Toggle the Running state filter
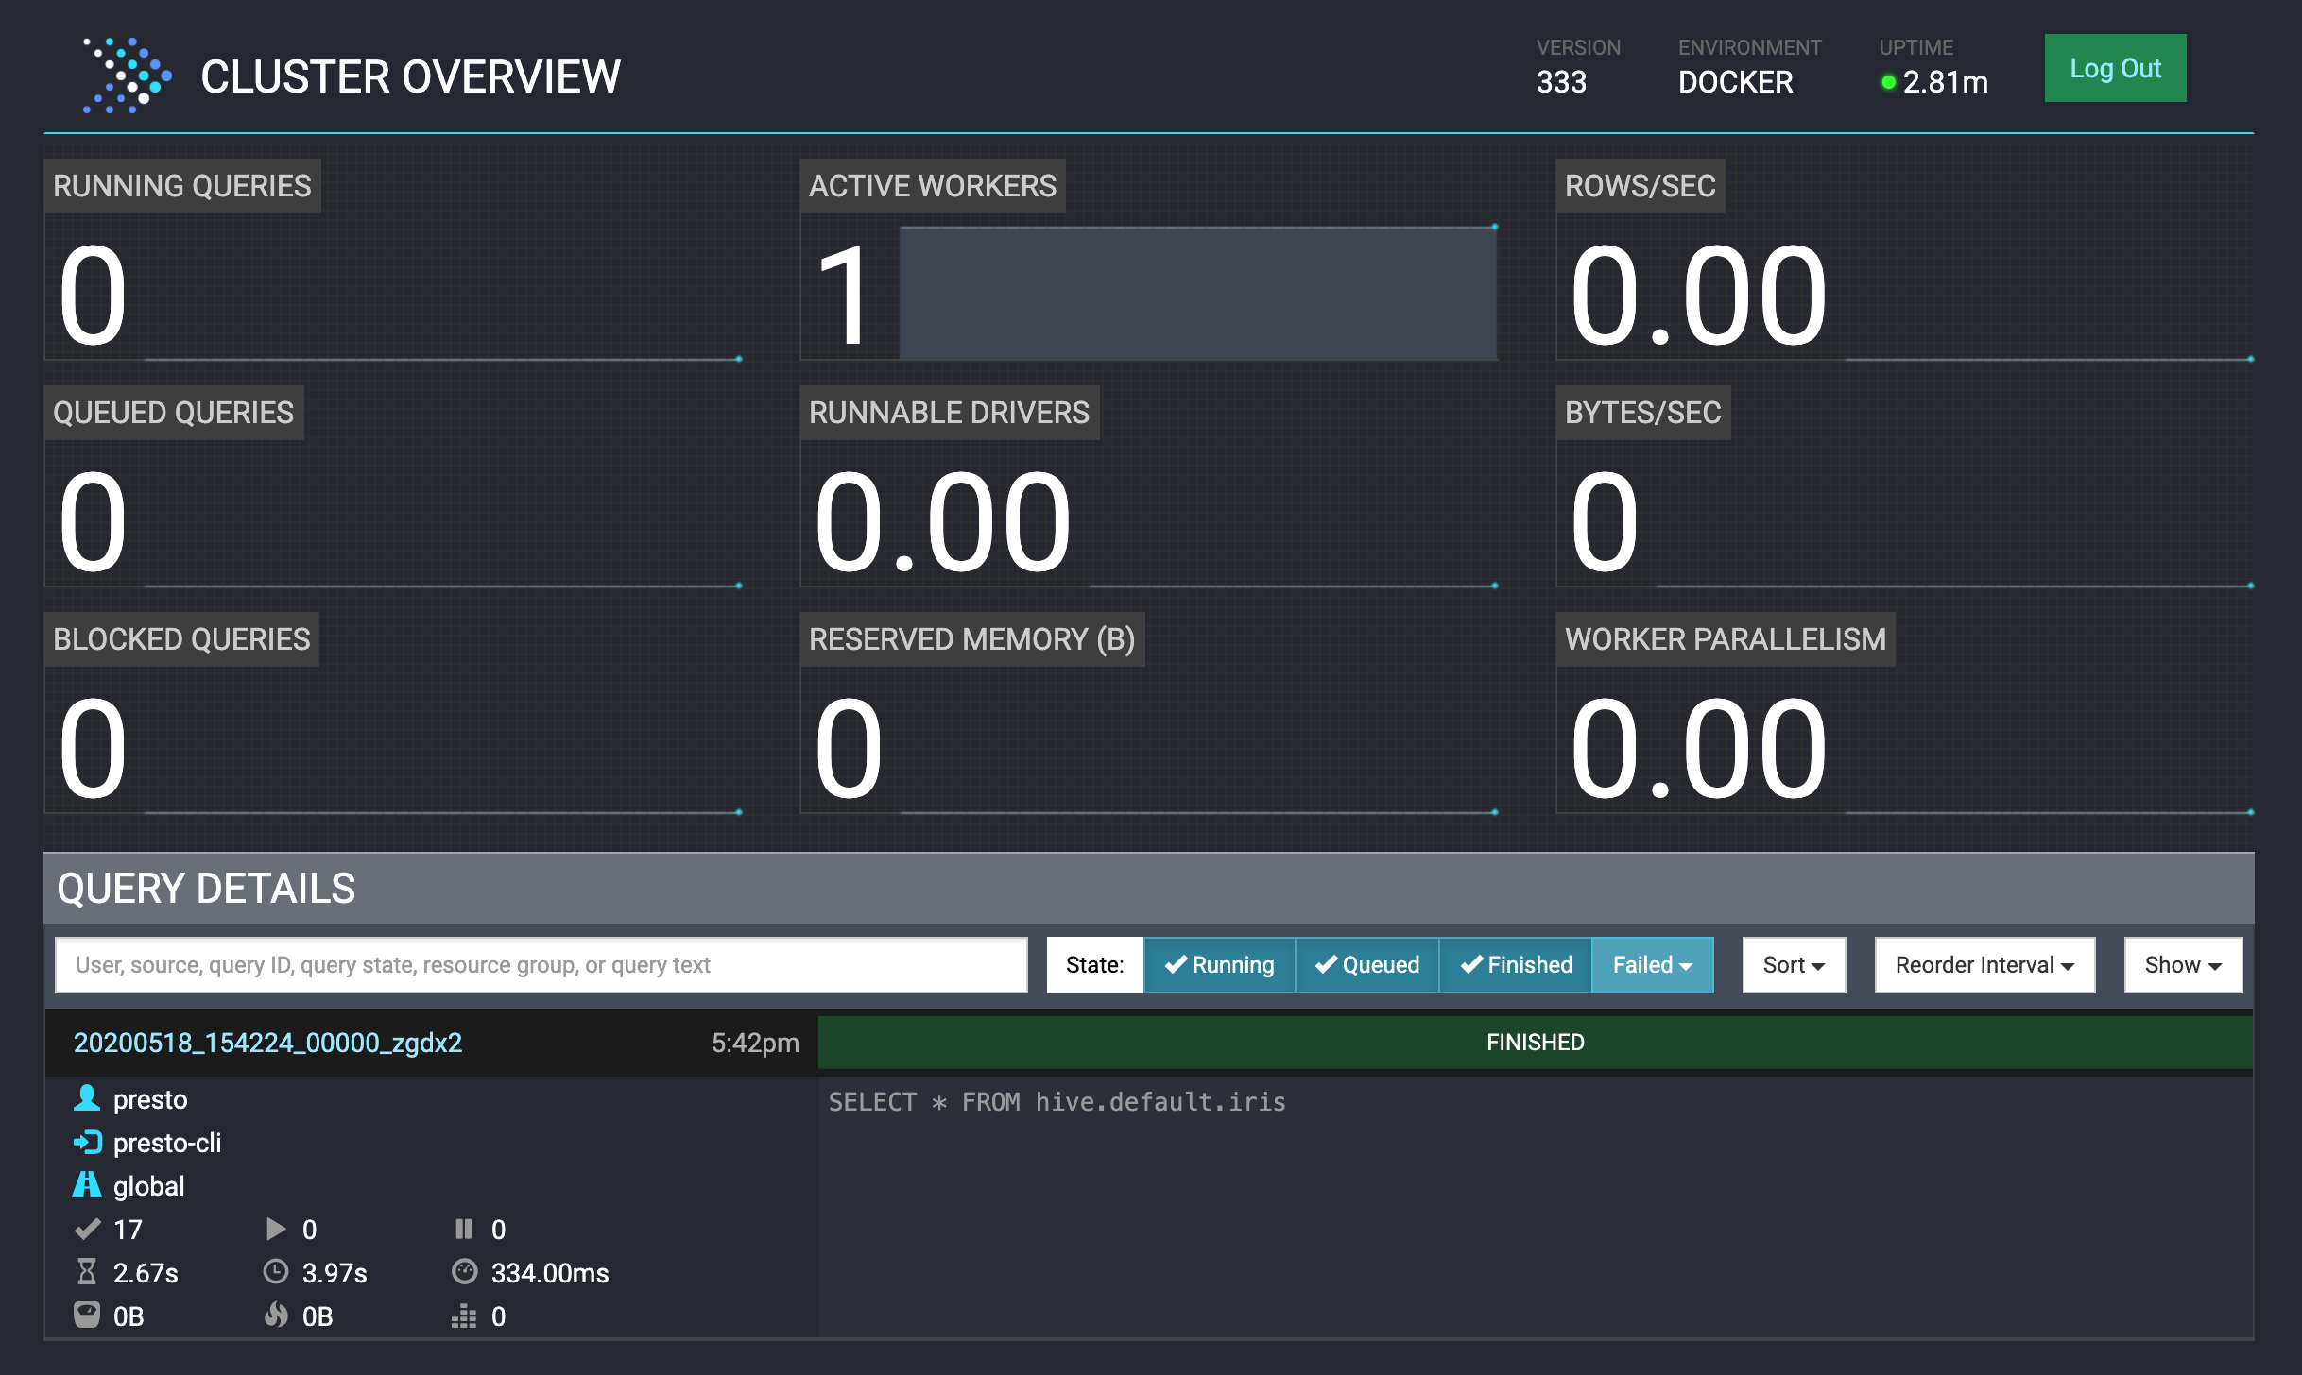This screenshot has height=1375, width=2302. pyautogui.click(x=1219, y=964)
